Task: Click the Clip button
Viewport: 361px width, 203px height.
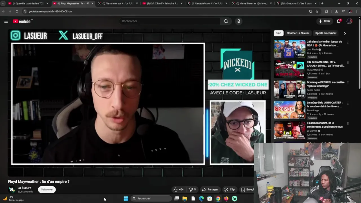Action: [x=229, y=189]
